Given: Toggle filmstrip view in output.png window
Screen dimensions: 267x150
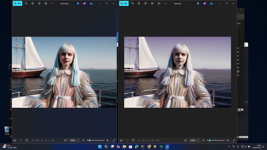Looking at the screenshot, I should coord(15,140).
